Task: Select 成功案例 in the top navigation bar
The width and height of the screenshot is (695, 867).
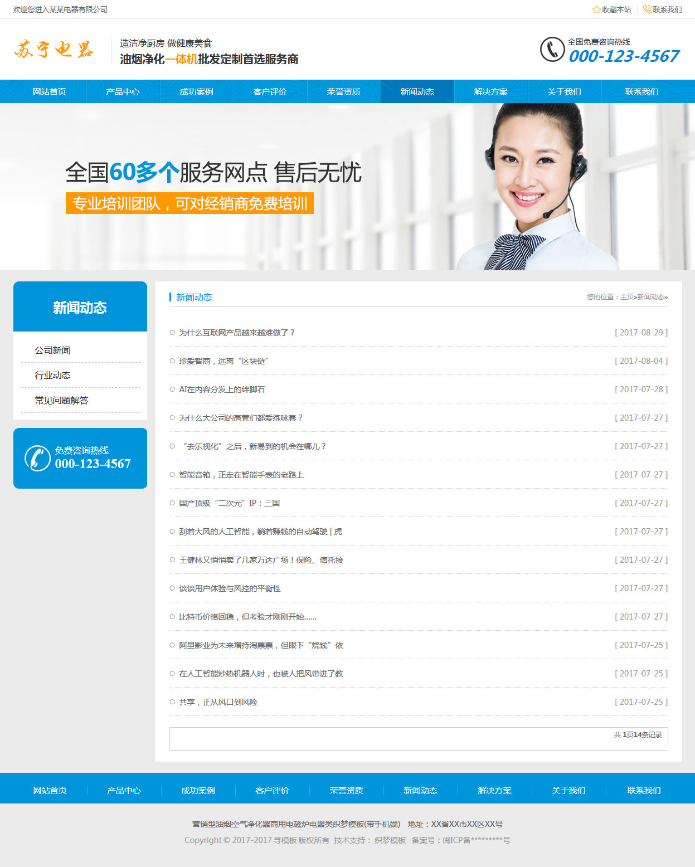Action: click(196, 92)
